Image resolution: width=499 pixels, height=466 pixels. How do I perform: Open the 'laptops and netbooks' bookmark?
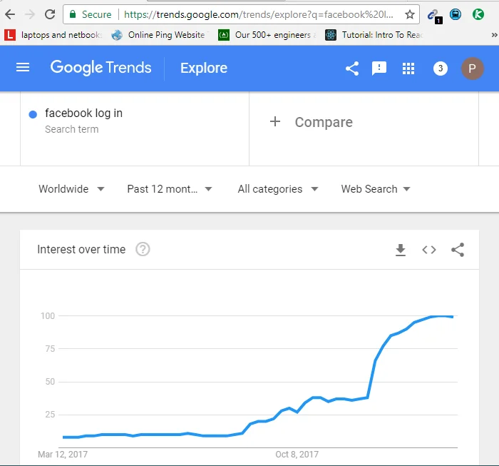[x=53, y=35]
